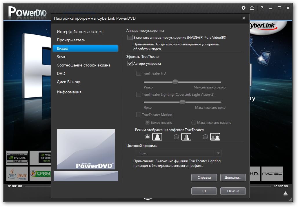Viewport: 298px width, 207px height.
Task: Click the Дополни... advanced button
Action: [233, 178]
